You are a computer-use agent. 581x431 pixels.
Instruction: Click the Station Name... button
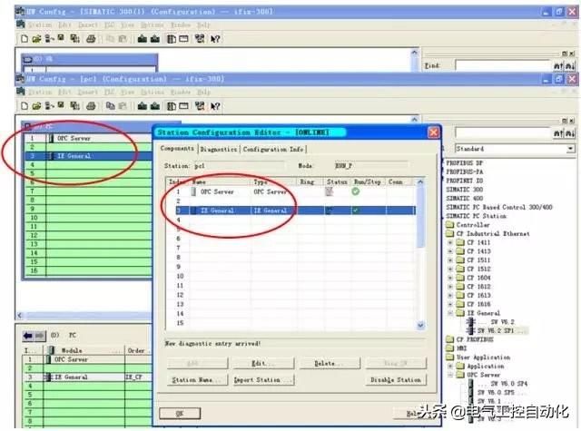point(197,380)
